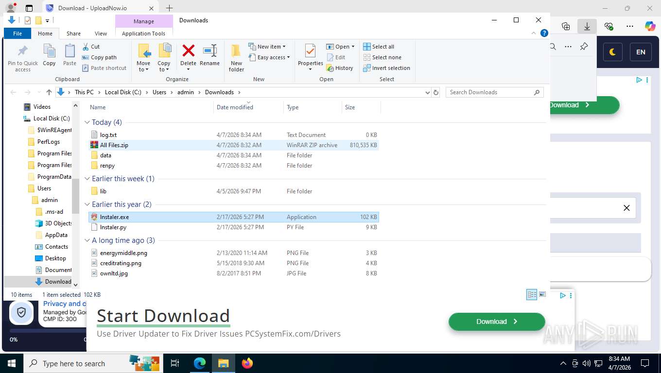This screenshot has width=661, height=373.
Task: Open Microsoft Edge from taskbar
Action: (x=200, y=363)
